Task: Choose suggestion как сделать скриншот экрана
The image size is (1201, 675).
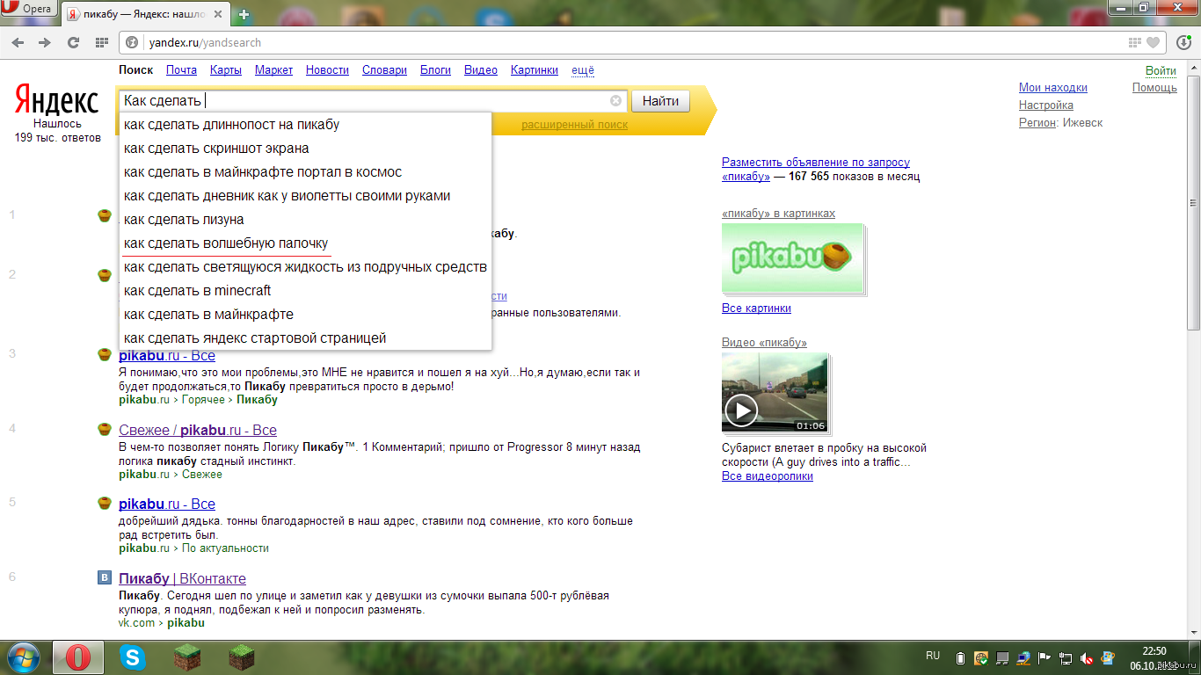Action: click(305, 149)
